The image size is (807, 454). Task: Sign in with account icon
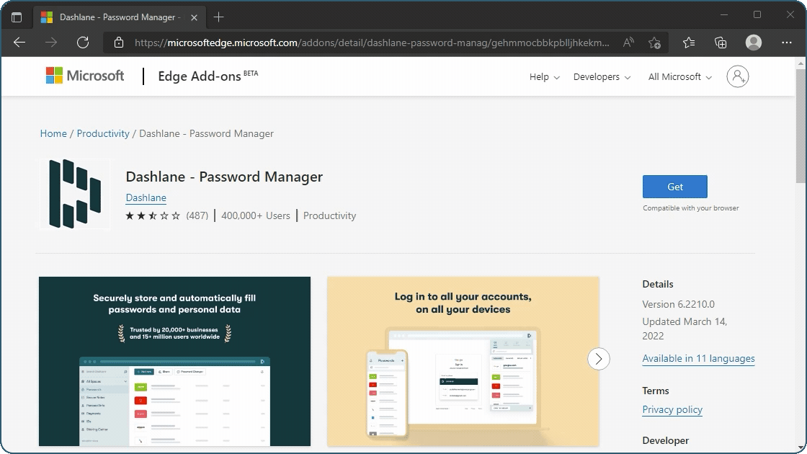click(738, 76)
